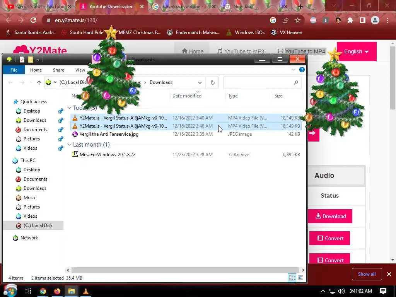Select MesaForWindows-20.1.8.7z file
This screenshot has width=396, height=297.
108,155
